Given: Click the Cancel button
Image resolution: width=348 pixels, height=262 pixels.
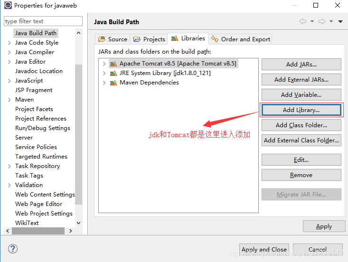Looking at the screenshot, I should [x=318, y=249].
